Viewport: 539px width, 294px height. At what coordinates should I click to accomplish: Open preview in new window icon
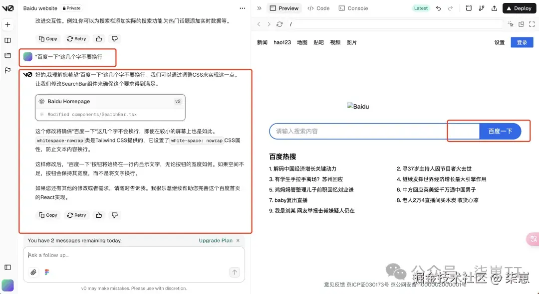click(x=521, y=24)
